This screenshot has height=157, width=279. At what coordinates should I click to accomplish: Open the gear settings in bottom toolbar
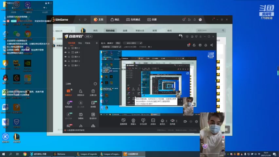pos(196,121)
